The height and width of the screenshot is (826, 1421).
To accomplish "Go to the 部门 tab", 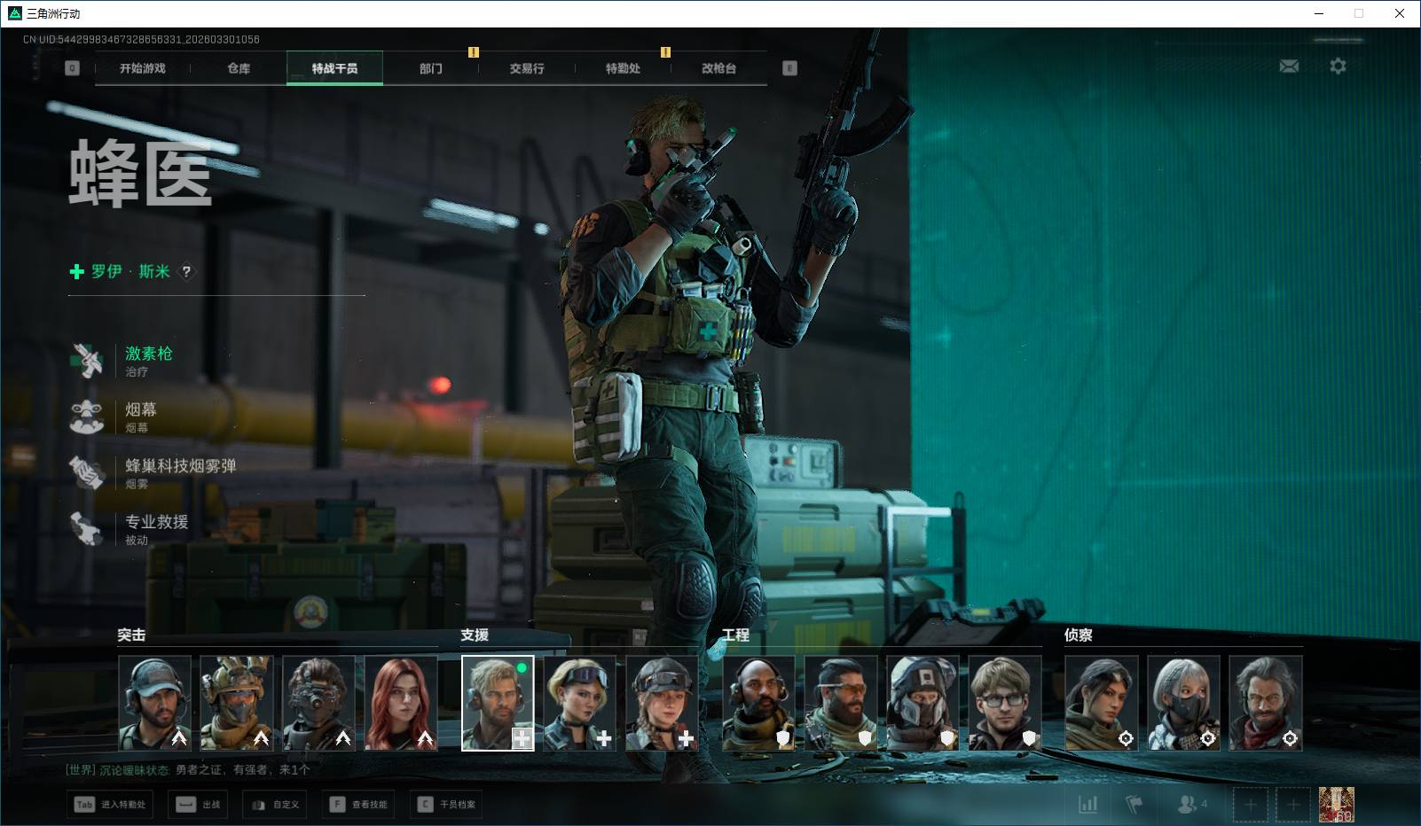I will pyautogui.click(x=431, y=68).
